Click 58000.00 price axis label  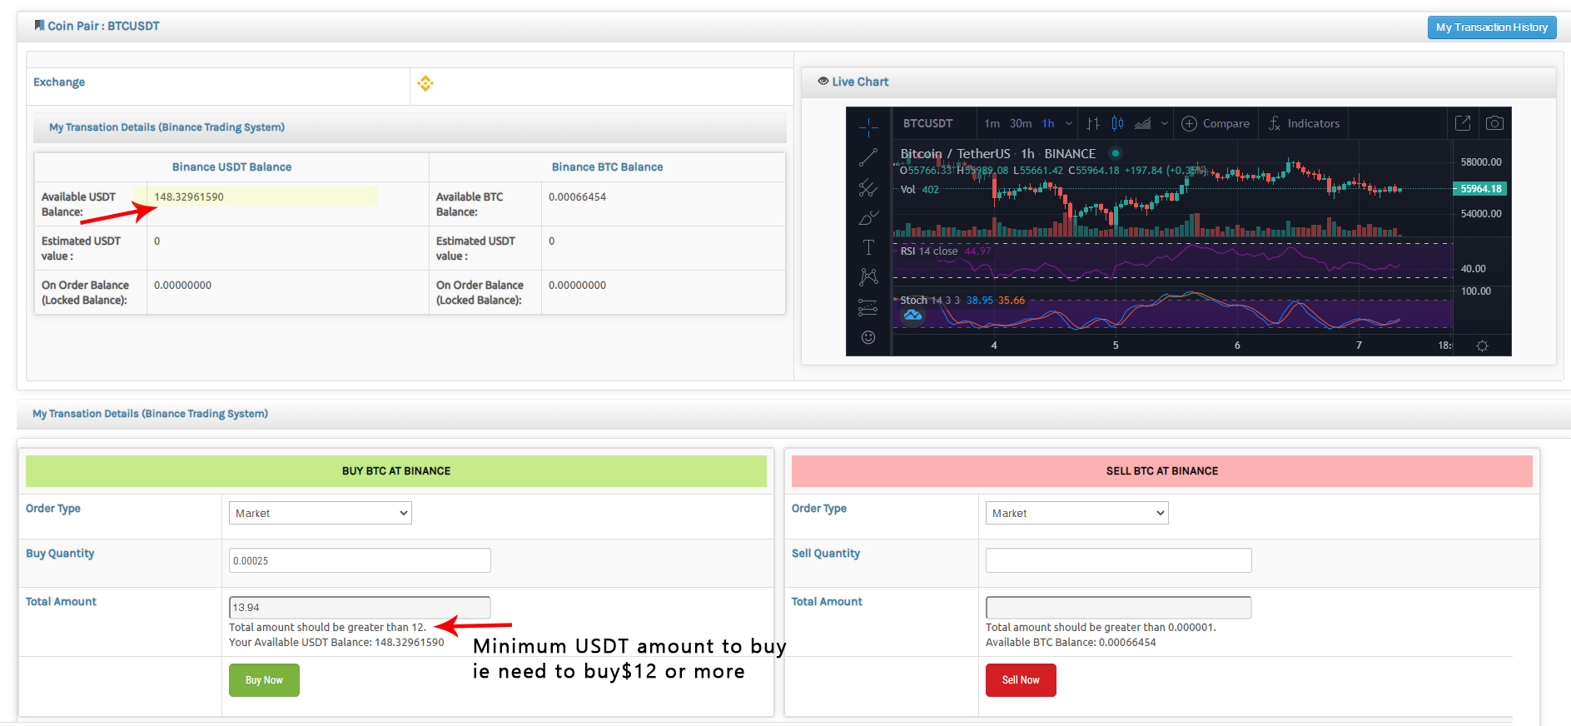(x=1481, y=162)
